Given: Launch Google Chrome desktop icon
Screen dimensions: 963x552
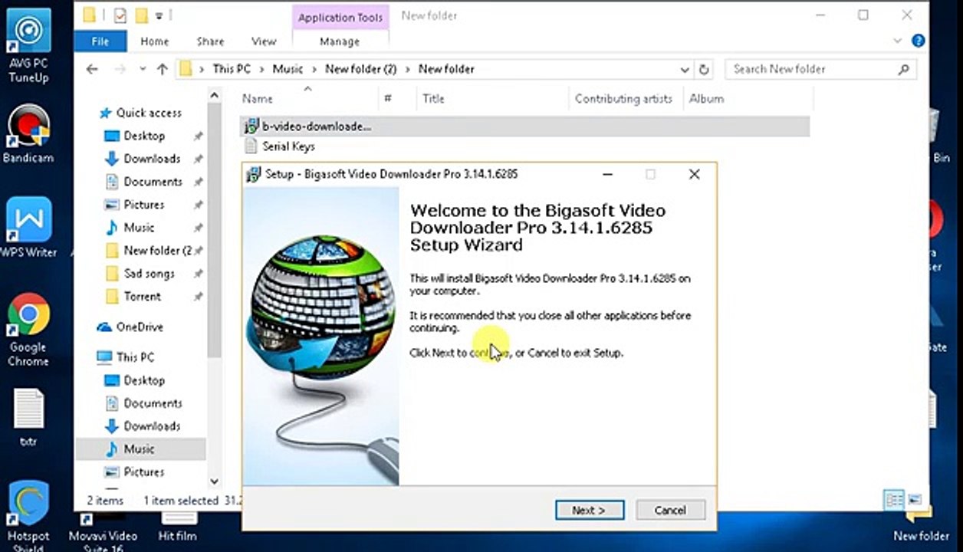Looking at the screenshot, I should (28, 330).
